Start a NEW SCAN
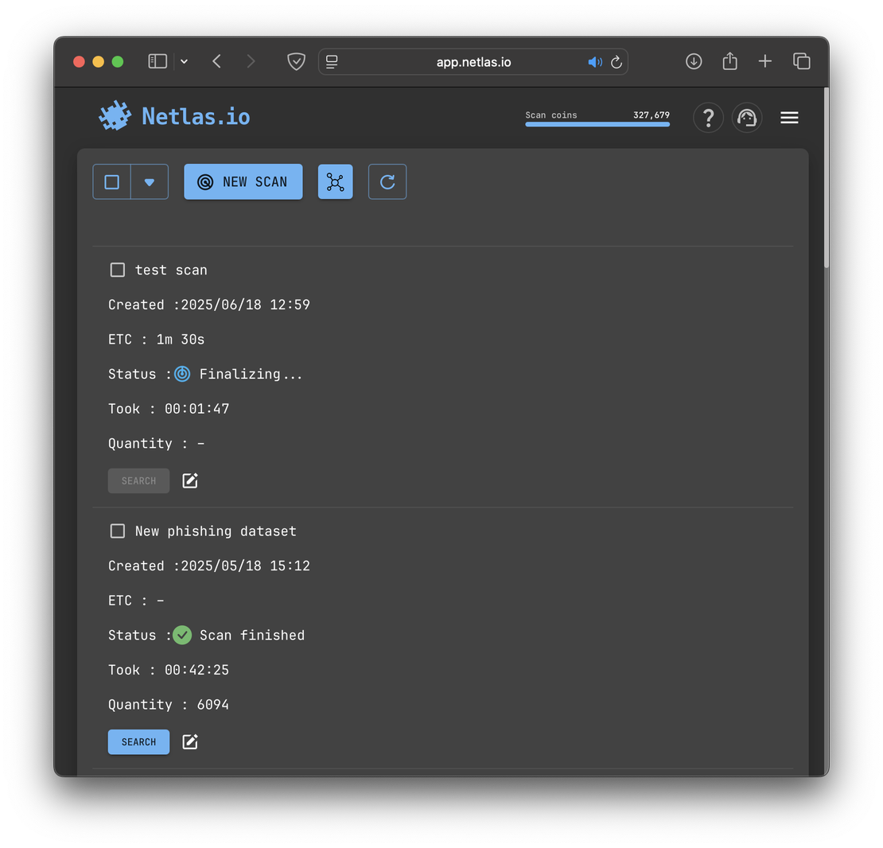 [x=243, y=182]
